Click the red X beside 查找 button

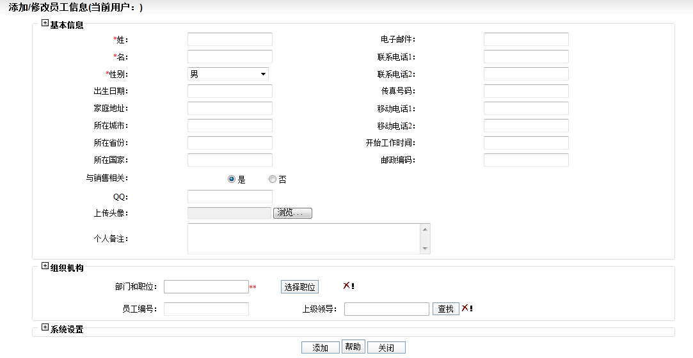click(x=465, y=308)
